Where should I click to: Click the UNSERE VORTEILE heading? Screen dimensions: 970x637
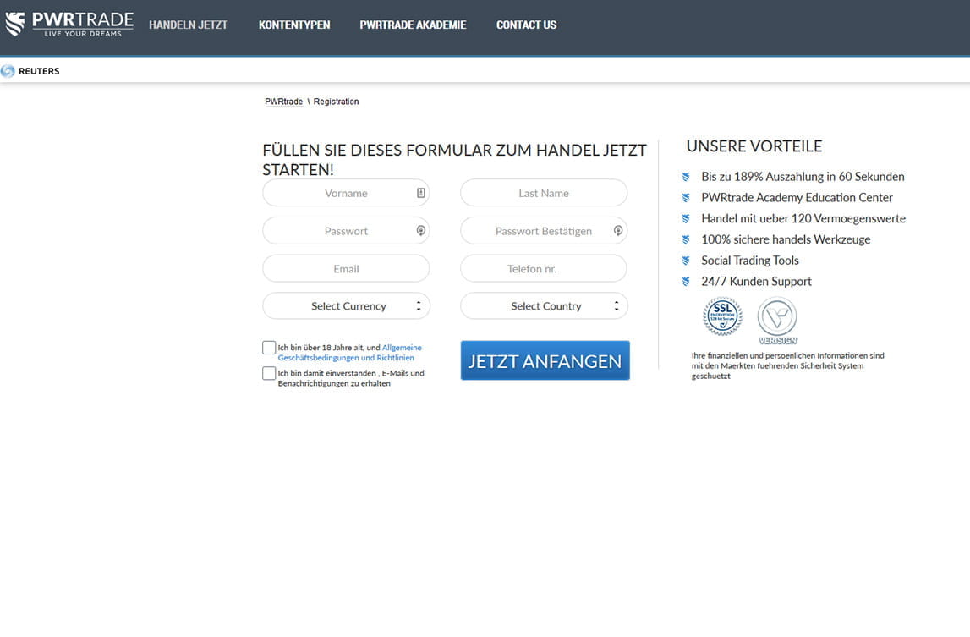[x=754, y=146]
